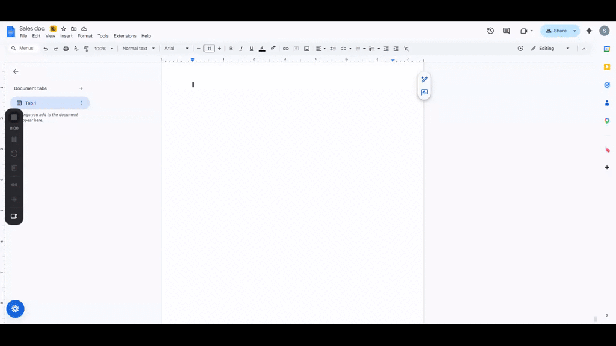Open the Format menu
Image resolution: width=616 pixels, height=346 pixels.
point(85,36)
